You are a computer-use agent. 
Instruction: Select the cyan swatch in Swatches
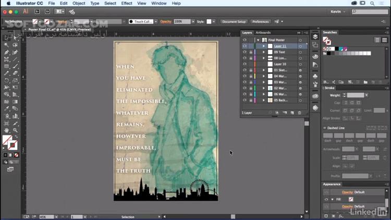341,49
